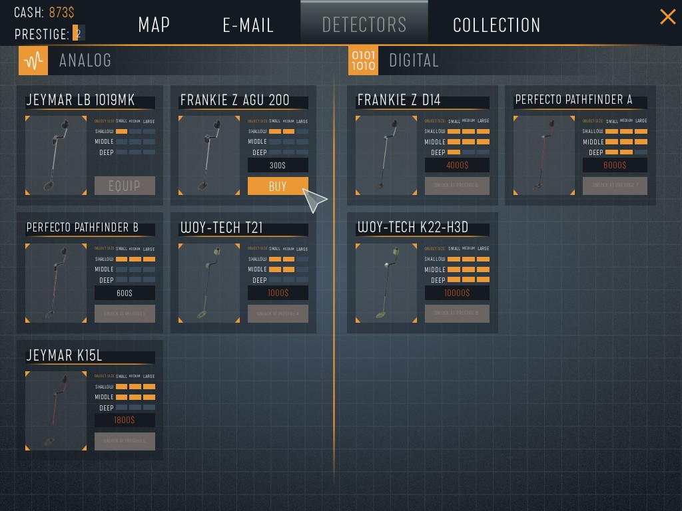Screen dimensions: 682x511
Task: Click the 4000$ price of Frankie Z D14
Action: pos(457,165)
